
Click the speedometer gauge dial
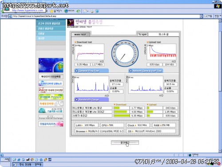pyautogui.click(x=125, y=54)
